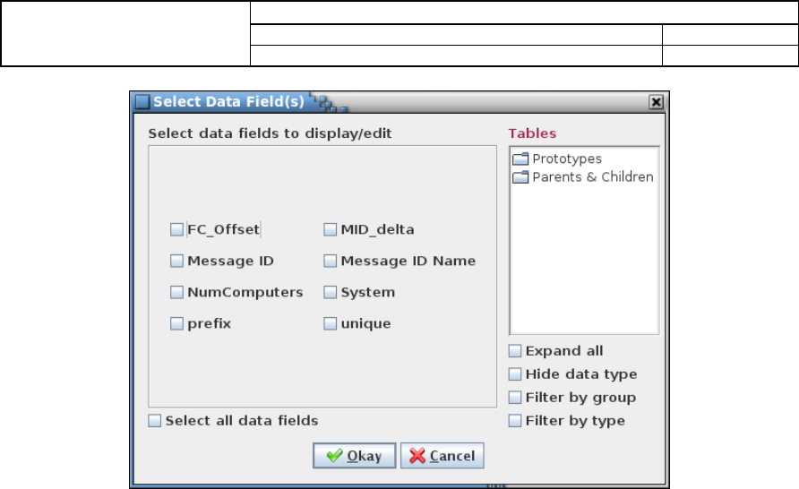Image resolution: width=799 pixels, height=489 pixels.
Task: Check the FC_Offset data field
Action: coord(176,230)
